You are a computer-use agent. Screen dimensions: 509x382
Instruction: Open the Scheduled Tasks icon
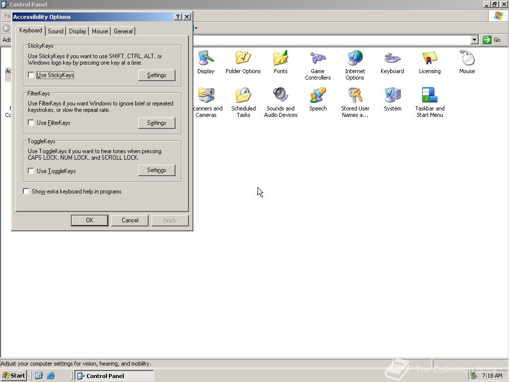tap(243, 102)
